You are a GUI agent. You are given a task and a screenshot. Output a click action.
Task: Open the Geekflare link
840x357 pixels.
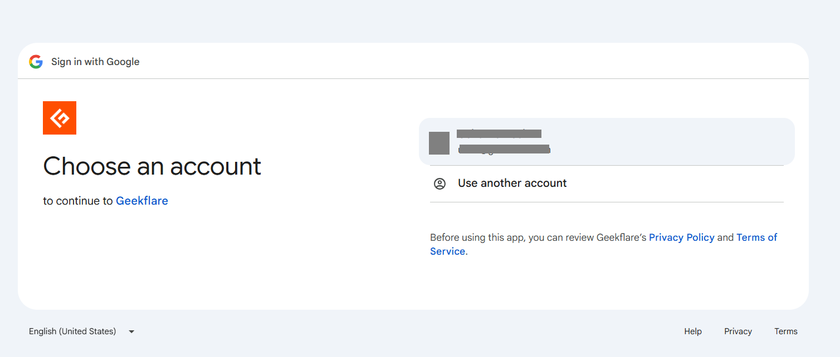[142, 201]
